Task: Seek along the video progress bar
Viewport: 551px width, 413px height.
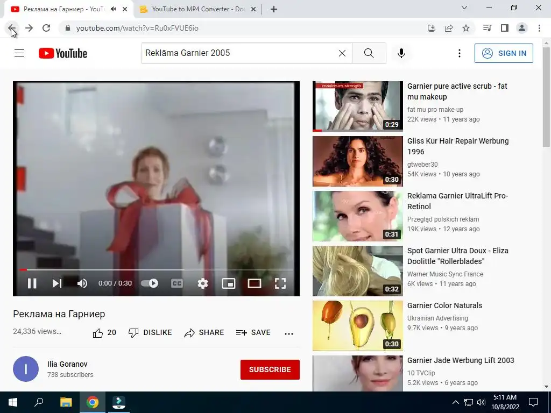Action: (x=156, y=270)
